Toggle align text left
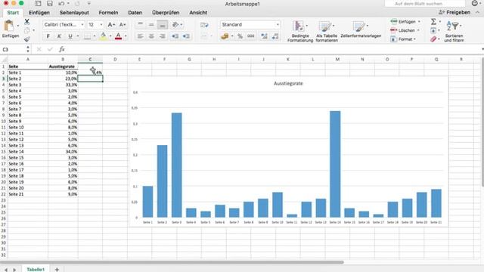The width and height of the screenshot is (484, 272). tap(140, 36)
